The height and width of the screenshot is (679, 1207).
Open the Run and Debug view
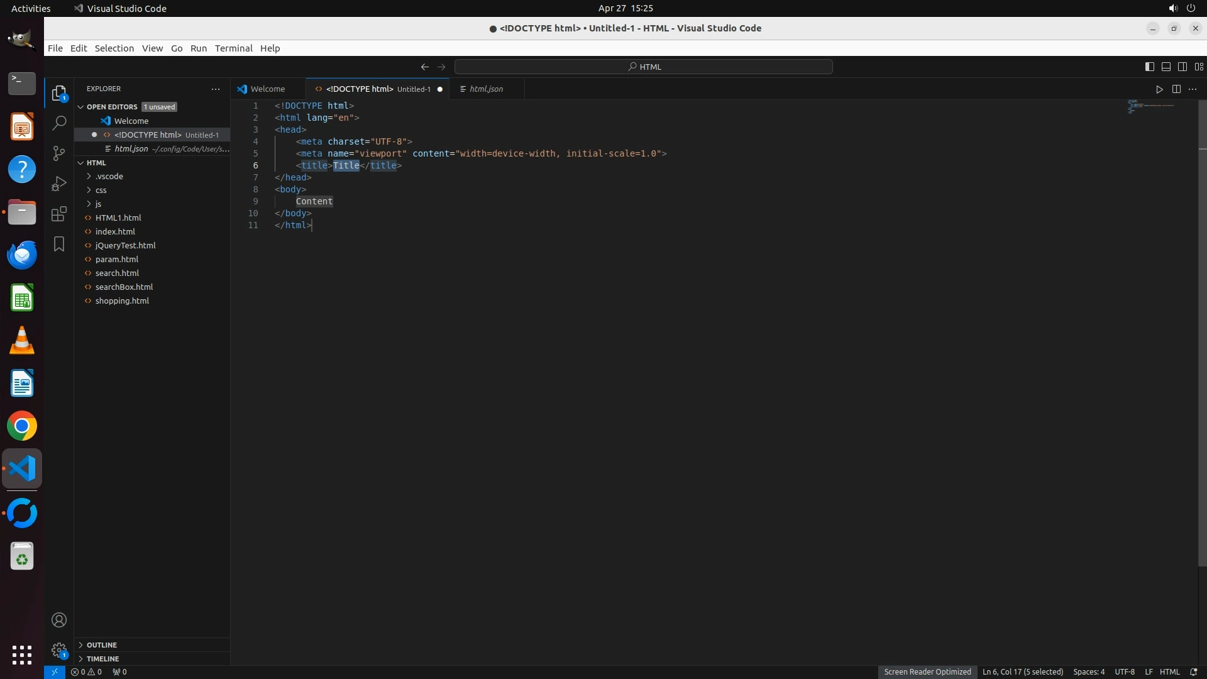coord(59,184)
